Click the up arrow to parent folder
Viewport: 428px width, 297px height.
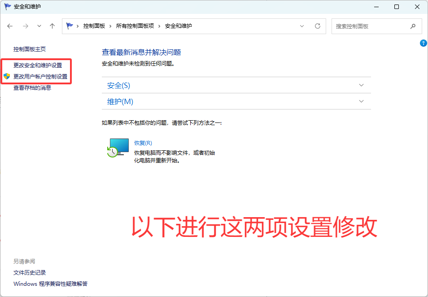(x=52, y=26)
